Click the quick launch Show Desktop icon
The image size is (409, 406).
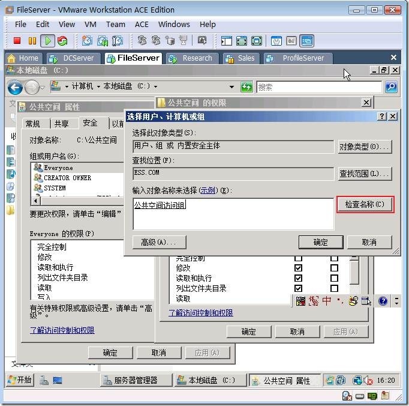coord(58,380)
